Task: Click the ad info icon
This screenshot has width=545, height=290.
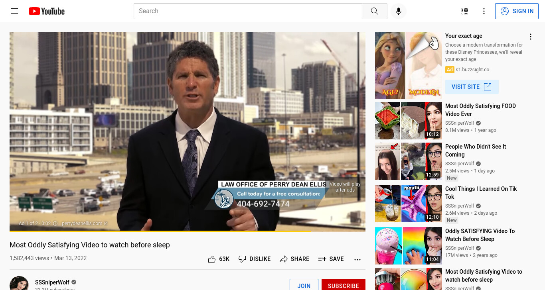Action: (55, 223)
